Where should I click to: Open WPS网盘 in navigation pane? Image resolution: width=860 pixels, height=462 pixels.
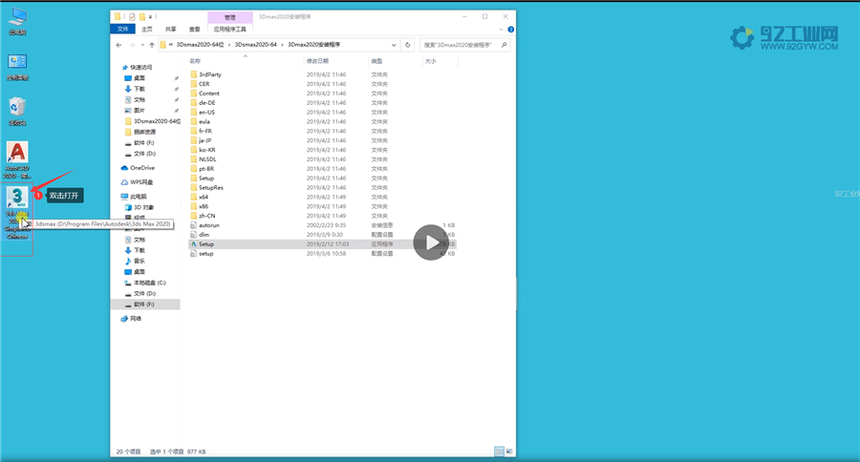(137, 182)
